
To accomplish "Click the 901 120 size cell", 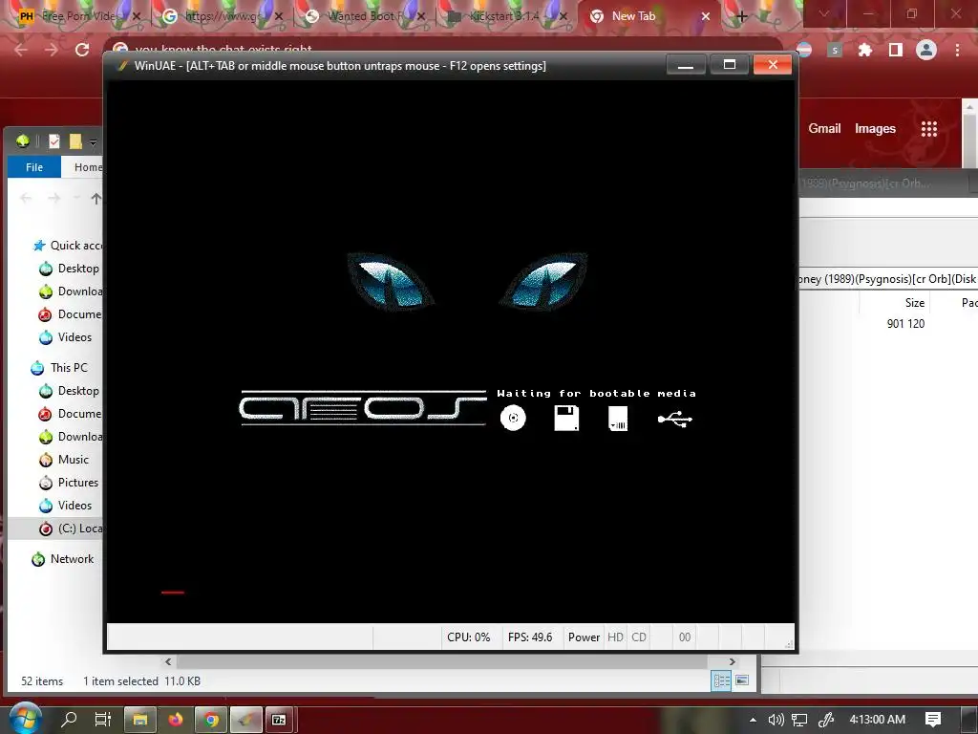I will (x=905, y=323).
